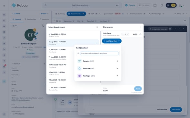
Task: Click the sidebar mail icon with red badge
Action: [x=5, y=66]
